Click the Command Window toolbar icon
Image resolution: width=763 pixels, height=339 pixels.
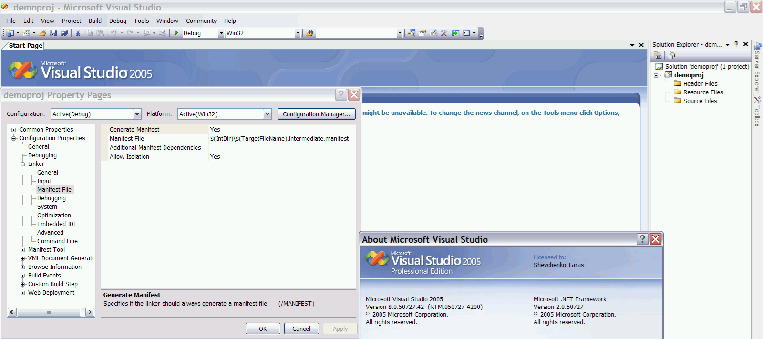click(x=467, y=33)
